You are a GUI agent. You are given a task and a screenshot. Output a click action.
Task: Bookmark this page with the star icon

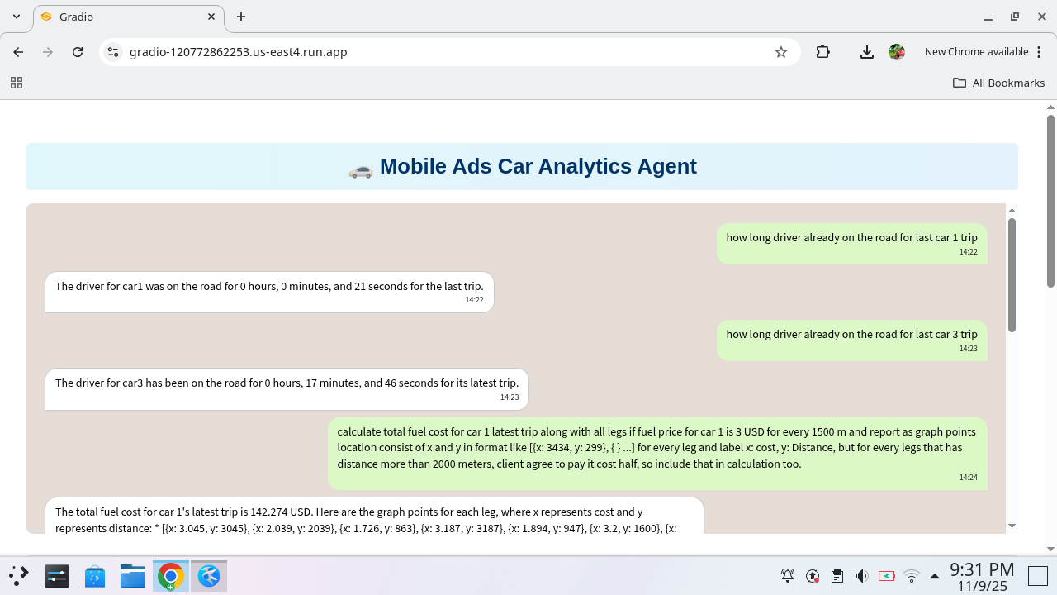click(780, 51)
